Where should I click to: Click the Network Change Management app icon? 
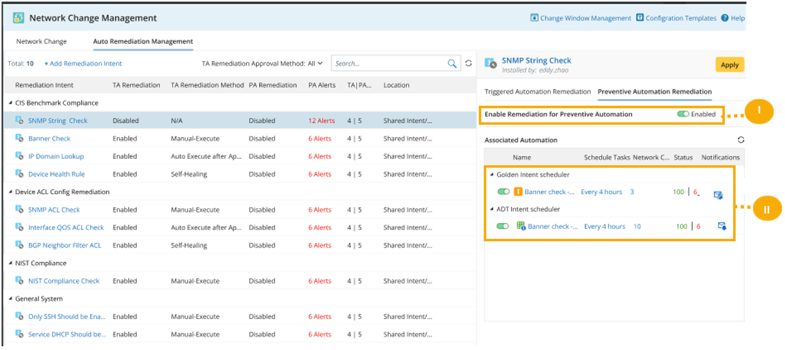pos(18,18)
